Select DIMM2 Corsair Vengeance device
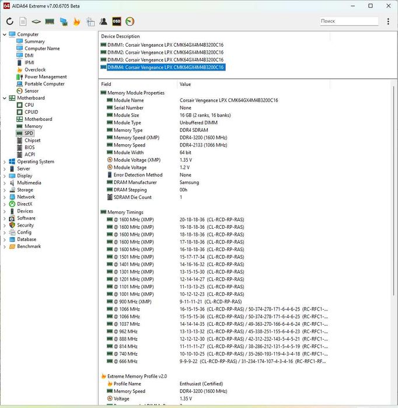The width and height of the screenshot is (398, 408). pyautogui.click(x=165, y=53)
